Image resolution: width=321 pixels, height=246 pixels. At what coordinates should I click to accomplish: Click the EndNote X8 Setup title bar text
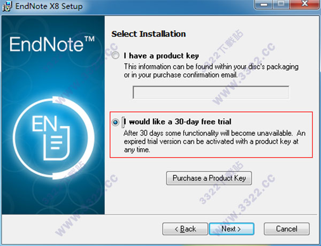click(49, 6)
